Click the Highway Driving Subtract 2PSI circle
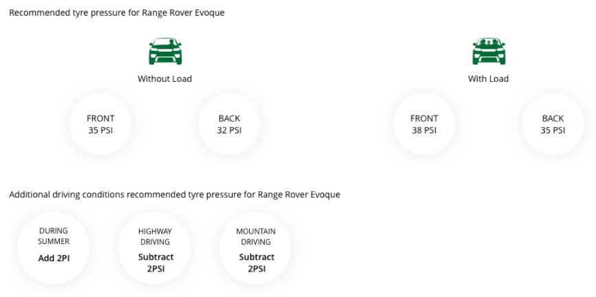This screenshot has width=596, height=297. pyautogui.click(x=155, y=248)
